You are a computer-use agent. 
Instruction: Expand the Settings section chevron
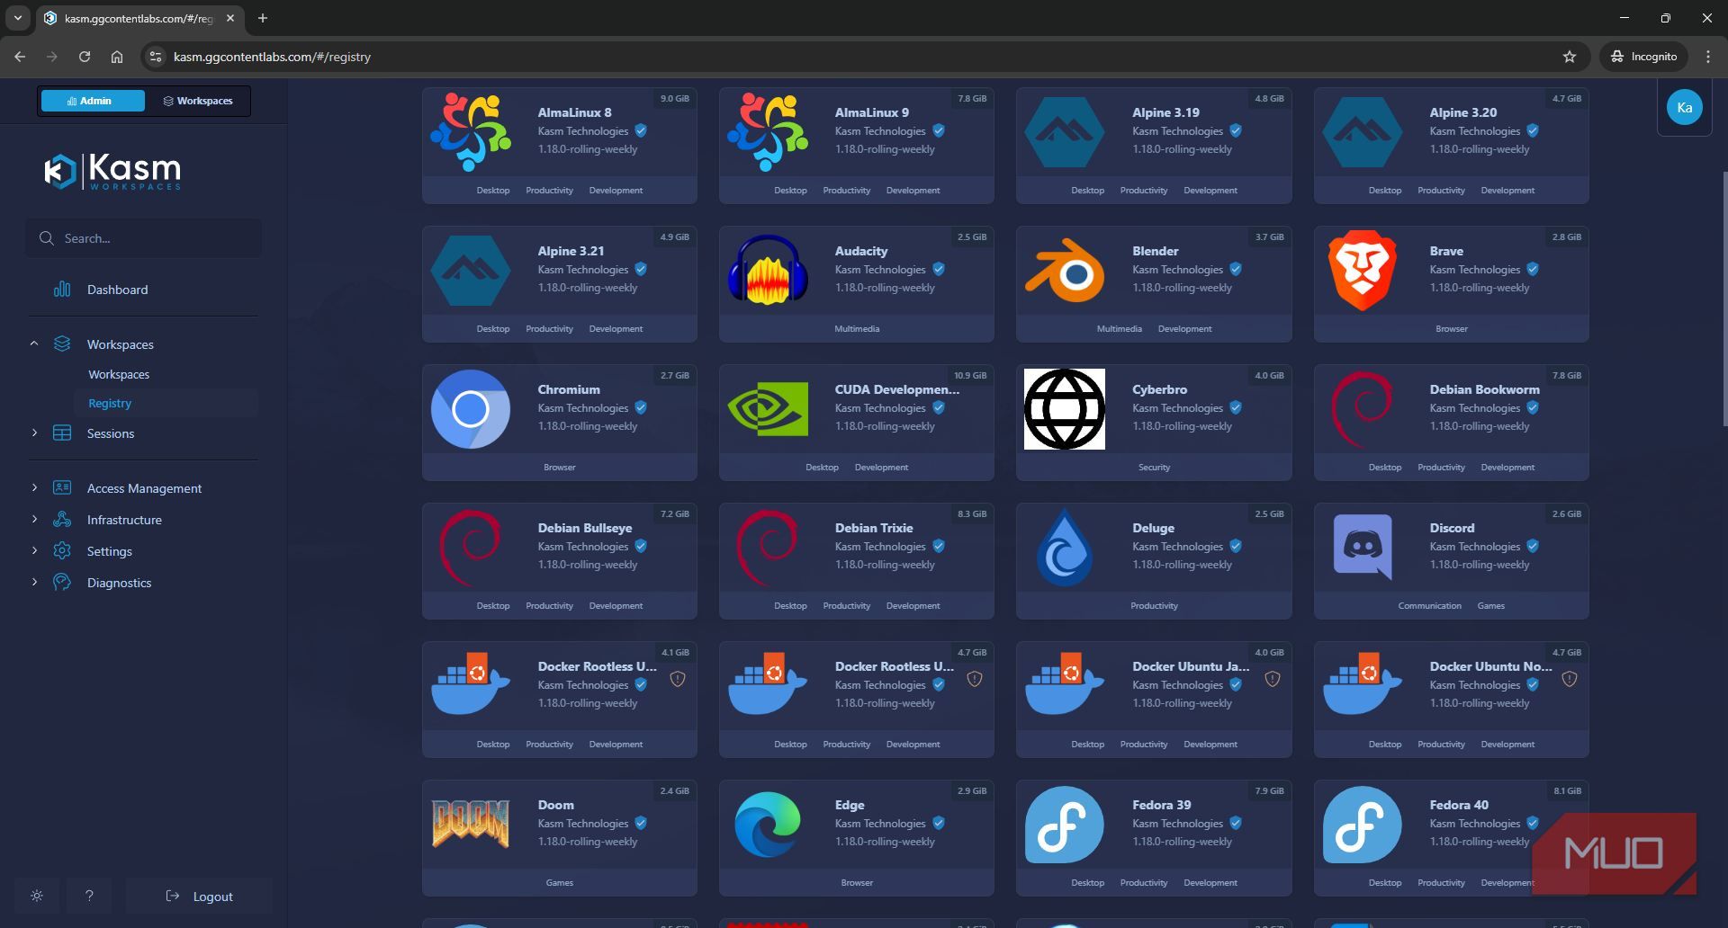(34, 550)
